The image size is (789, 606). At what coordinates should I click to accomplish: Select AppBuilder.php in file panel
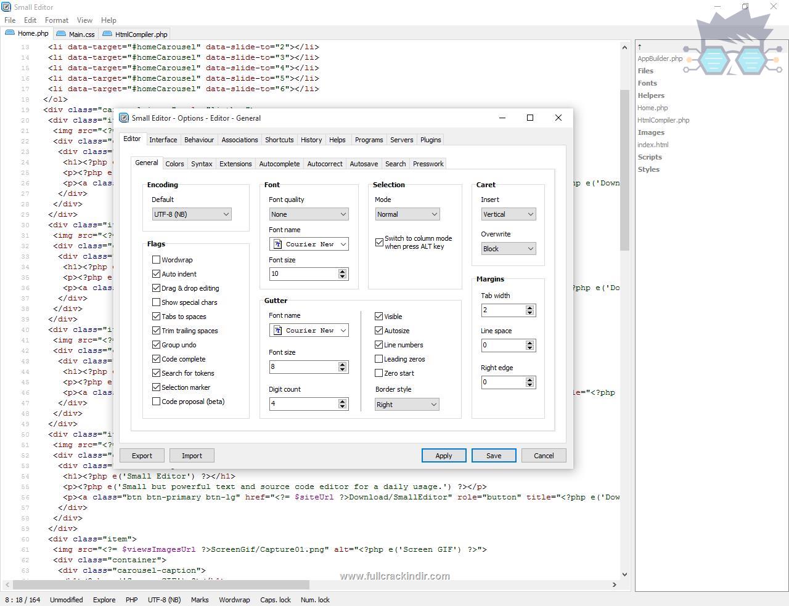(x=660, y=59)
